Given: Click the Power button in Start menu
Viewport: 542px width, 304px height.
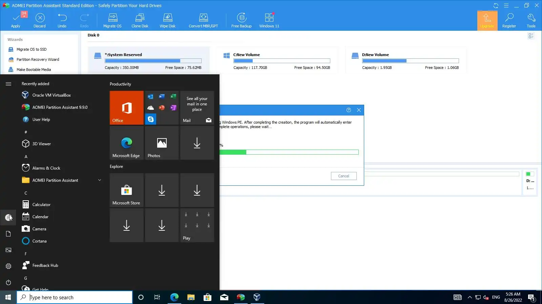Looking at the screenshot, I should click(x=8, y=282).
